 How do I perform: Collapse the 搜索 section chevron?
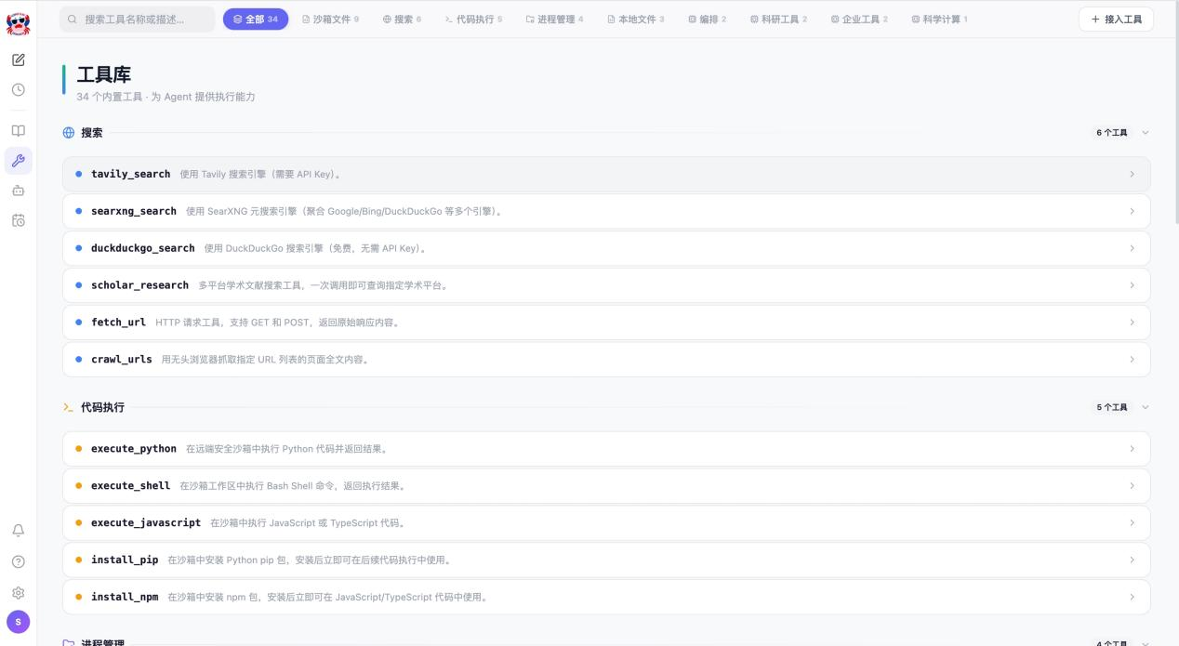(1145, 133)
